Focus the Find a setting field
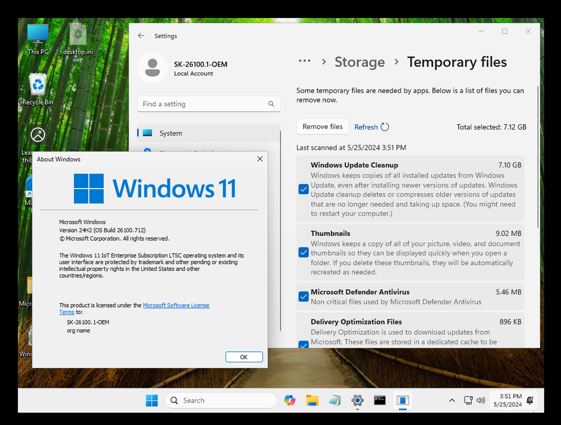The image size is (561, 425). (x=209, y=104)
